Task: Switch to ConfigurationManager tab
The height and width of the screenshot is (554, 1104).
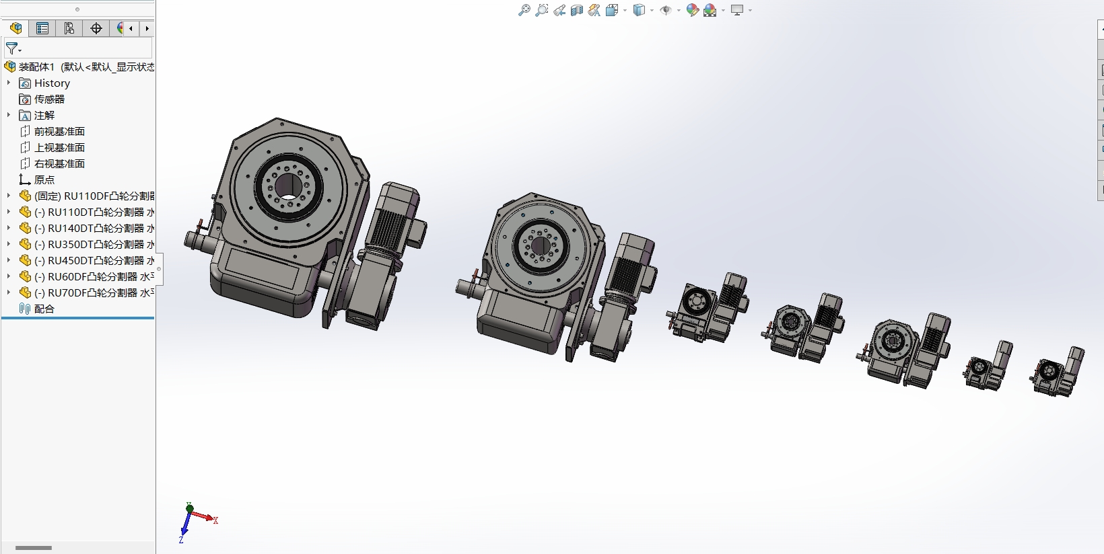Action: point(69,28)
